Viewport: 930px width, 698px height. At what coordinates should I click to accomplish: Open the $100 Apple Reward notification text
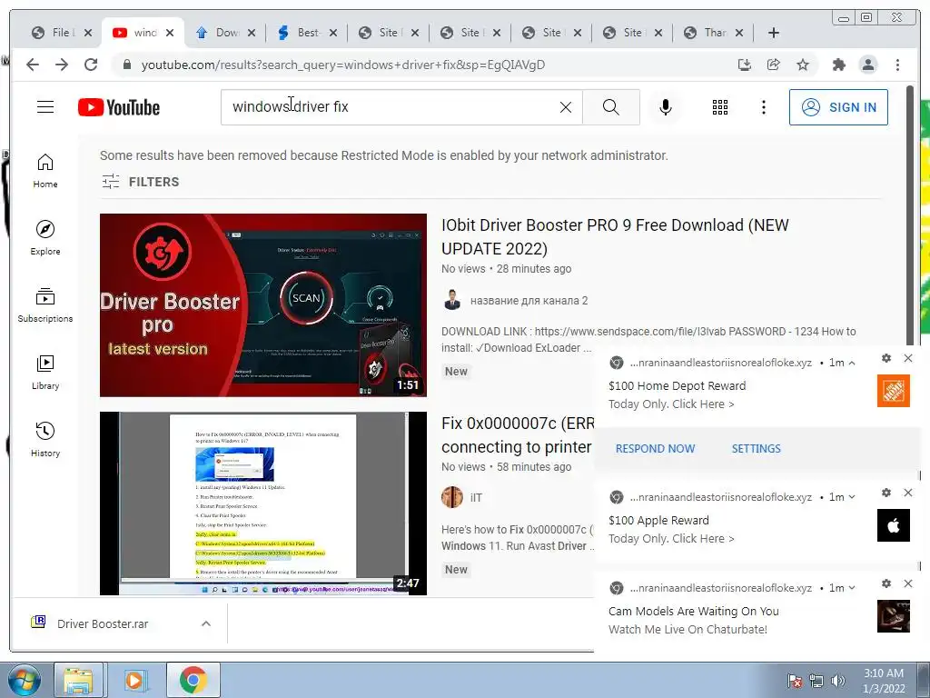(659, 521)
